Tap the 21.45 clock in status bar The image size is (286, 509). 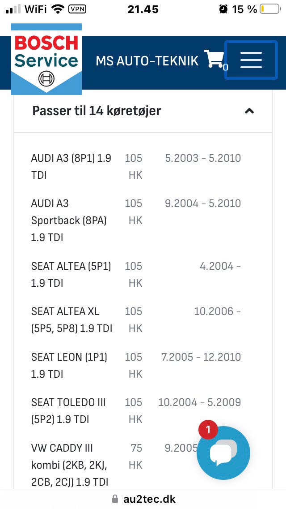[x=143, y=9]
